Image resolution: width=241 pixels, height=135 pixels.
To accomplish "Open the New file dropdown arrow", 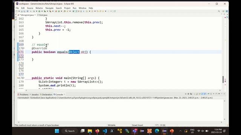I will coord(19,11).
